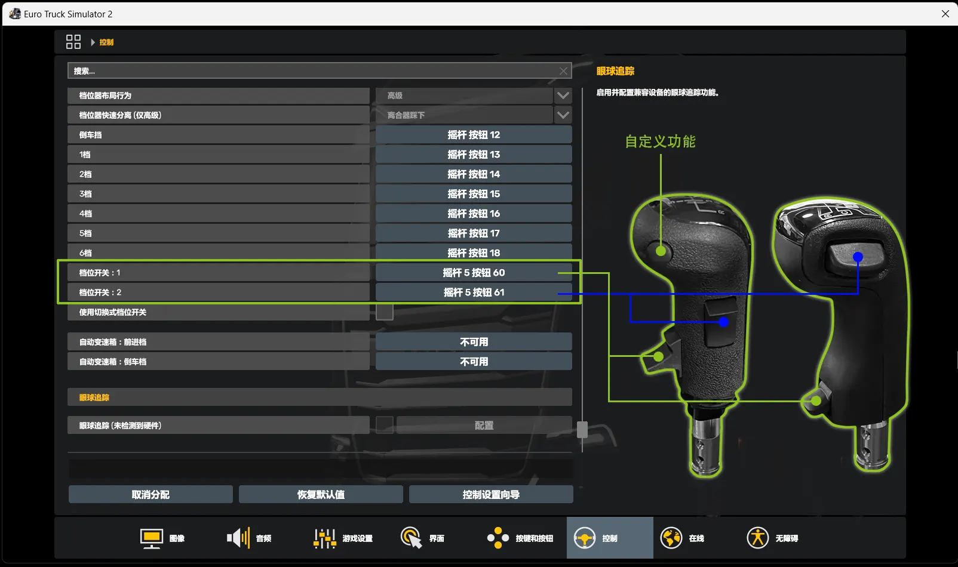Rebind 档位开关 2 via 摇杆 5 按钮 61
Viewport: 958px width, 567px height.
[474, 292]
